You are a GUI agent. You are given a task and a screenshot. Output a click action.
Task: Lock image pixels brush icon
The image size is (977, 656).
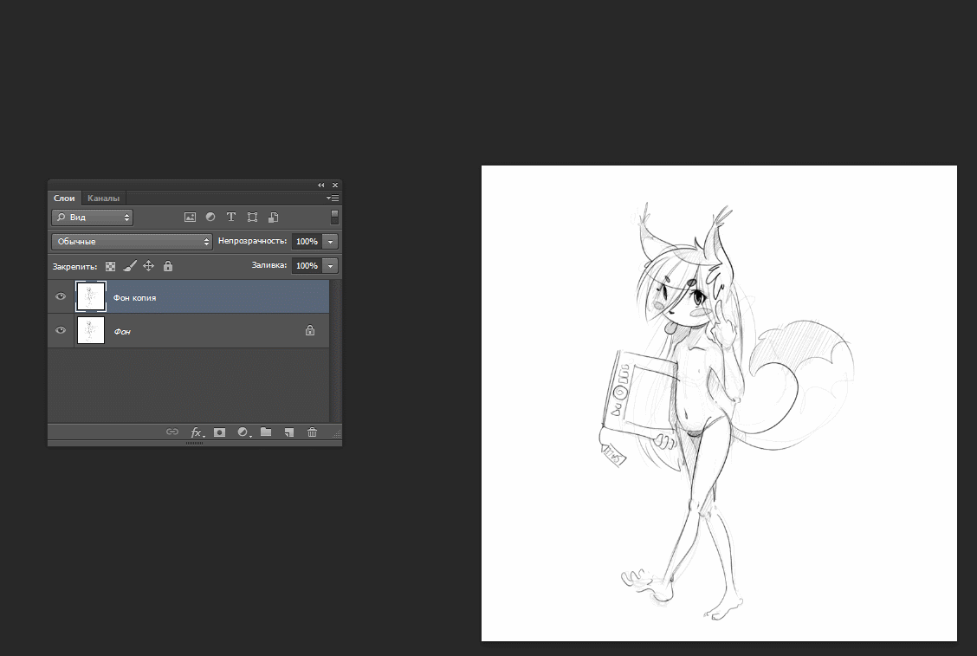tap(130, 266)
